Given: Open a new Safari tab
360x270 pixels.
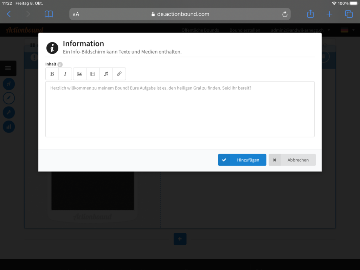Looking at the screenshot, I should tap(329, 14).
